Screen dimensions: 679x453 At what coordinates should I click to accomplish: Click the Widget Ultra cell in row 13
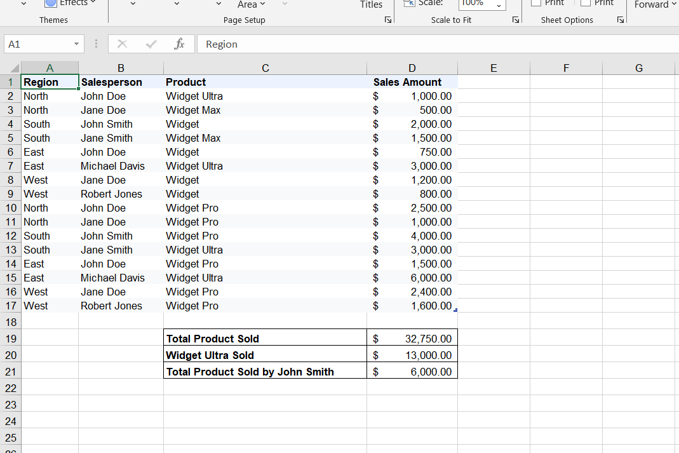click(x=265, y=250)
